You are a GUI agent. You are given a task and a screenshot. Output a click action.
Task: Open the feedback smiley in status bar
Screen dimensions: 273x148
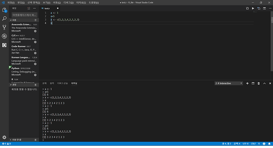264,144
